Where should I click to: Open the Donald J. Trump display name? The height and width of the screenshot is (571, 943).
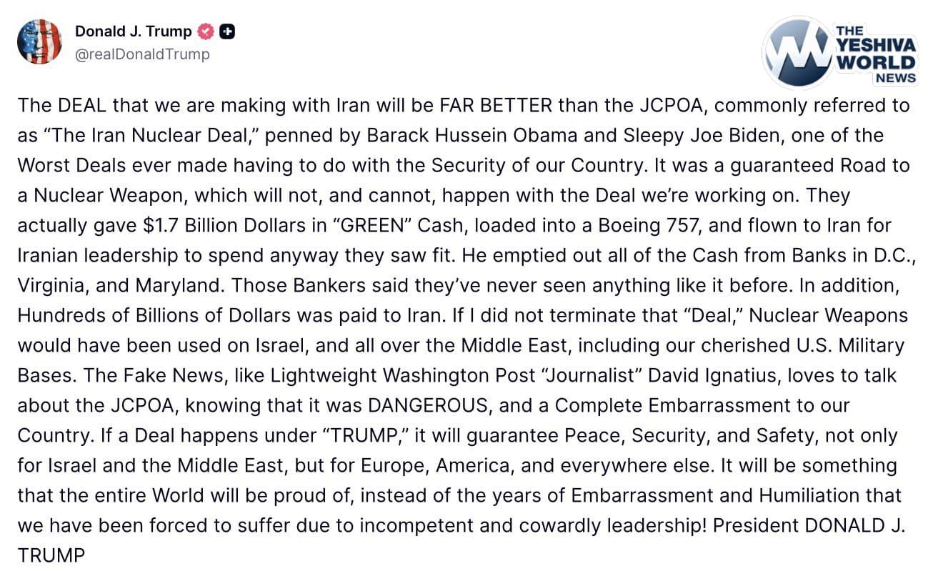point(133,31)
